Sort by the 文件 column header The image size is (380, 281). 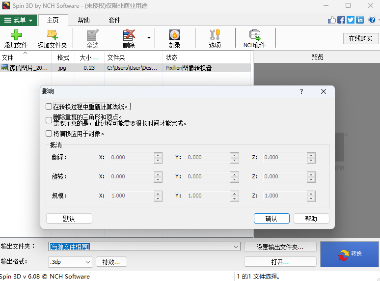click(x=26, y=57)
